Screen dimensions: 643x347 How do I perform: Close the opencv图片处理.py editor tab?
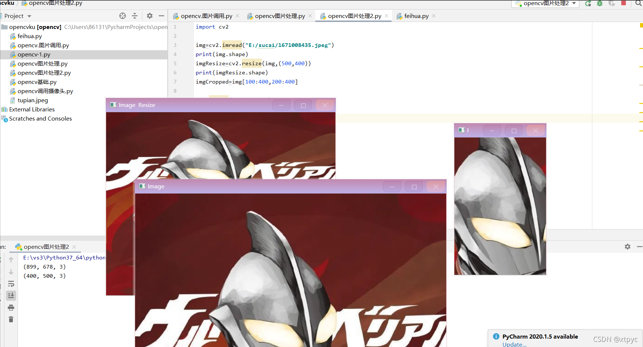click(310, 16)
